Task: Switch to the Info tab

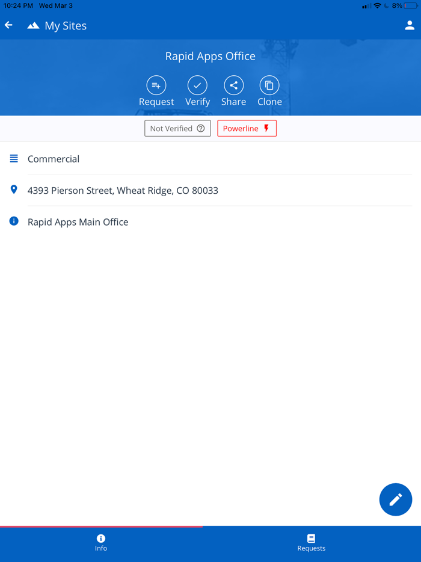Action: tap(101, 543)
